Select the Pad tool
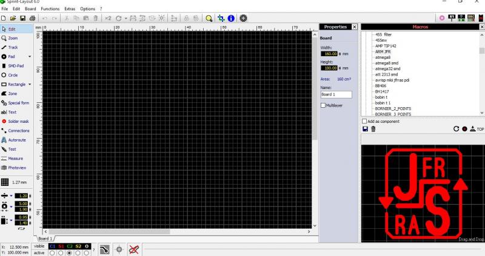The image size is (485, 256). pos(13,57)
